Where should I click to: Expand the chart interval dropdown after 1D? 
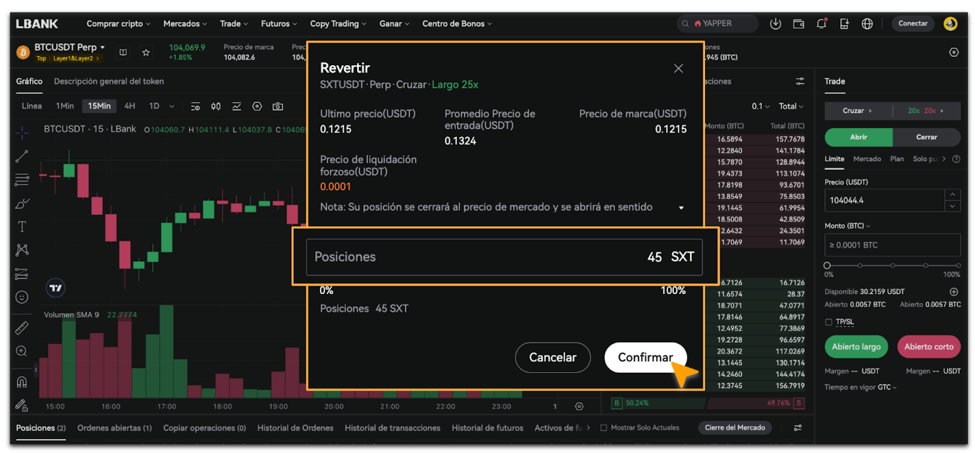coord(172,106)
